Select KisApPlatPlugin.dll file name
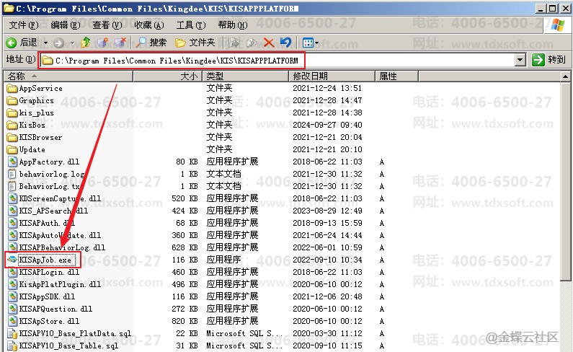The height and width of the screenshot is (352, 573). pyautogui.click(x=60, y=284)
